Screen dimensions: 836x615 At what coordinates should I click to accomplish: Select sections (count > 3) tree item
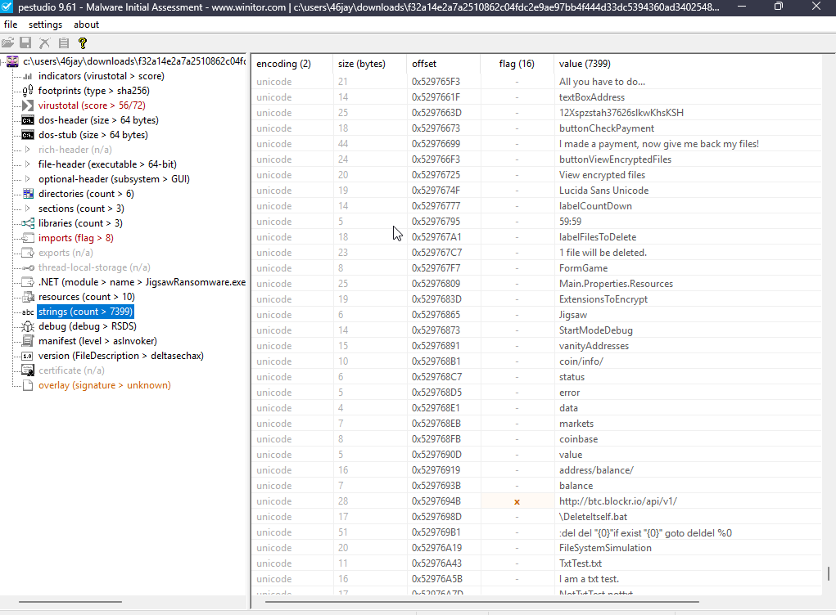(x=81, y=209)
